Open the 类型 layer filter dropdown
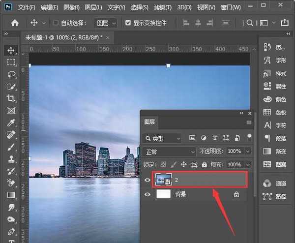This screenshot has width=295, height=243. tap(162, 138)
